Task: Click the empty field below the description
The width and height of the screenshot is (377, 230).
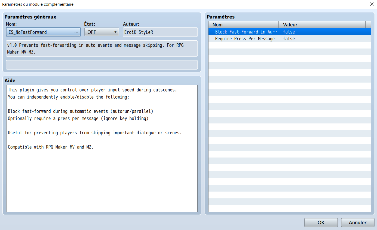Action: (102, 65)
